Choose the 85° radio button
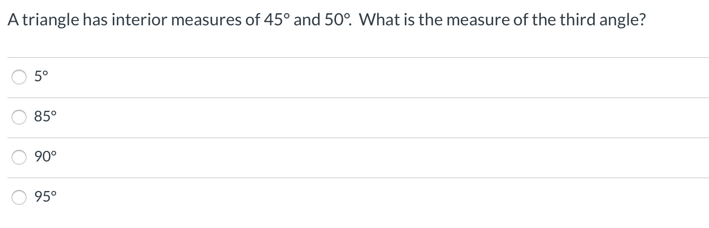 [x=19, y=118]
